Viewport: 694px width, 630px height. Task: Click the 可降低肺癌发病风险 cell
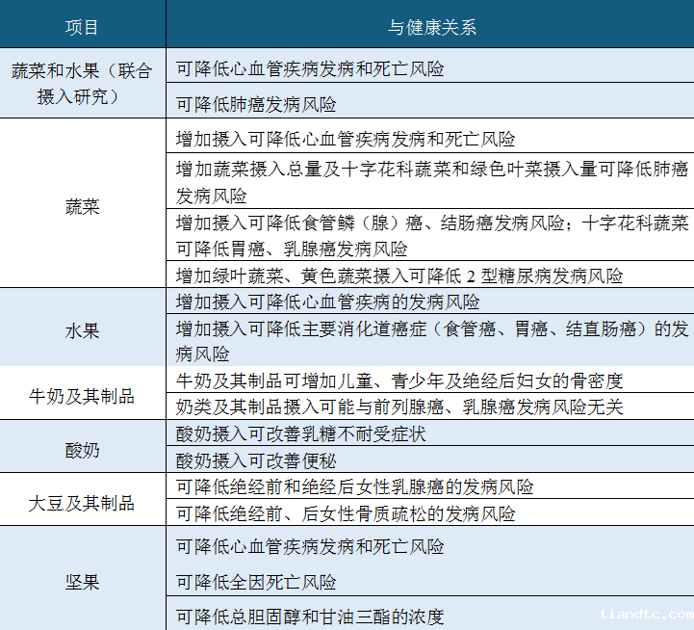[256, 104]
